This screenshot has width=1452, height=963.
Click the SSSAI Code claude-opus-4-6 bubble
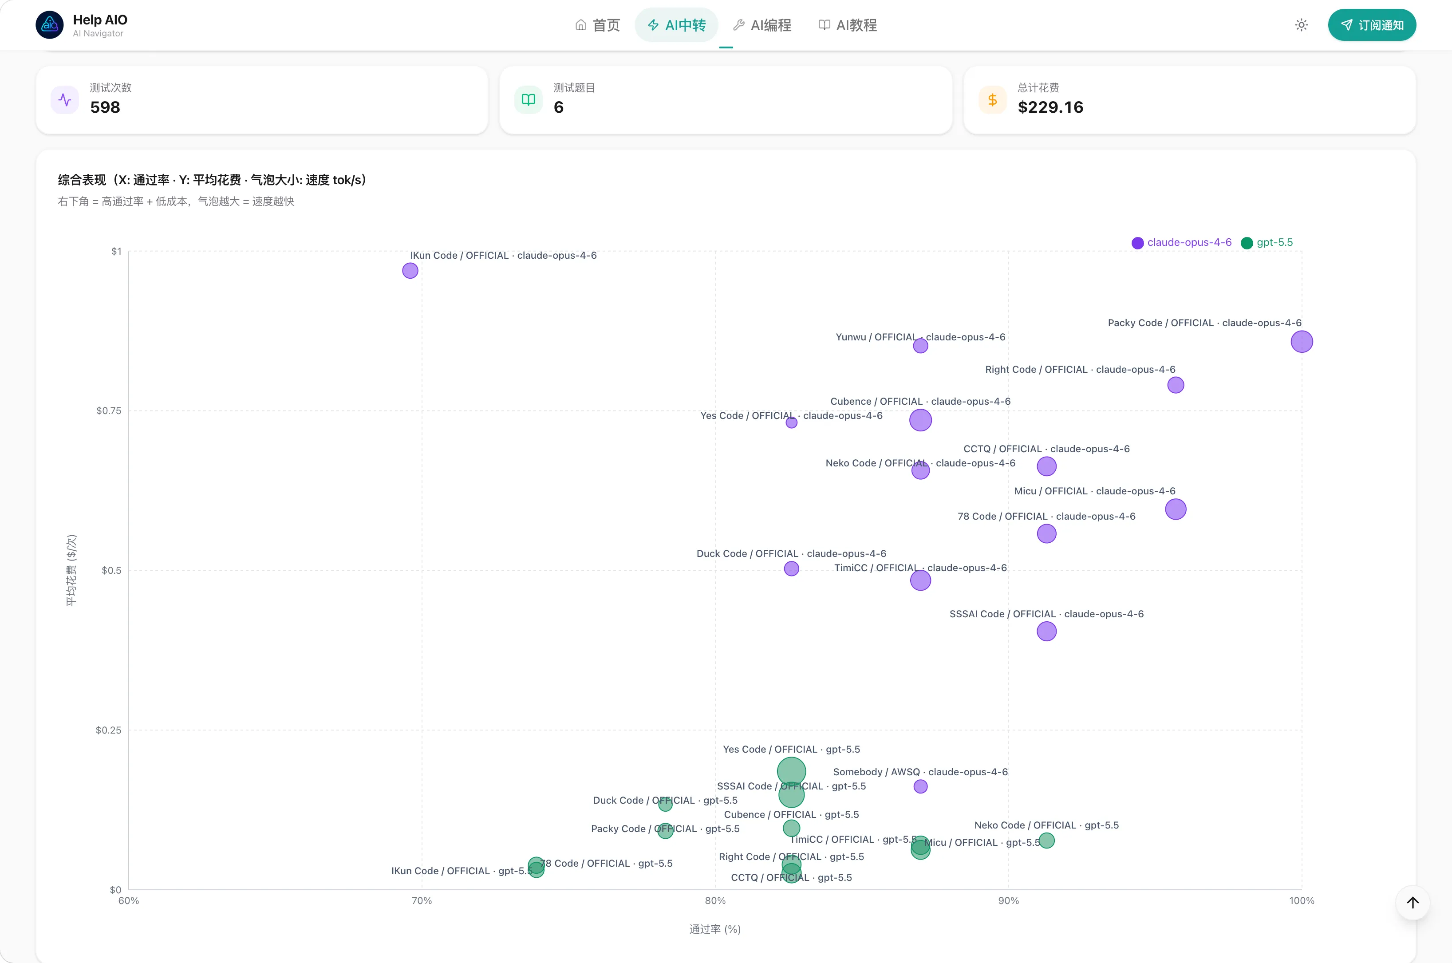pos(1047,631)
